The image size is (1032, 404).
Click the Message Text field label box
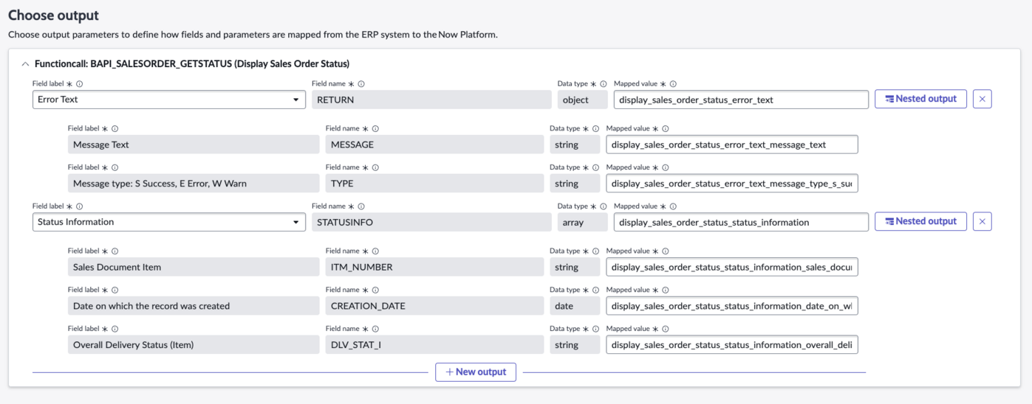pos(194,144)
